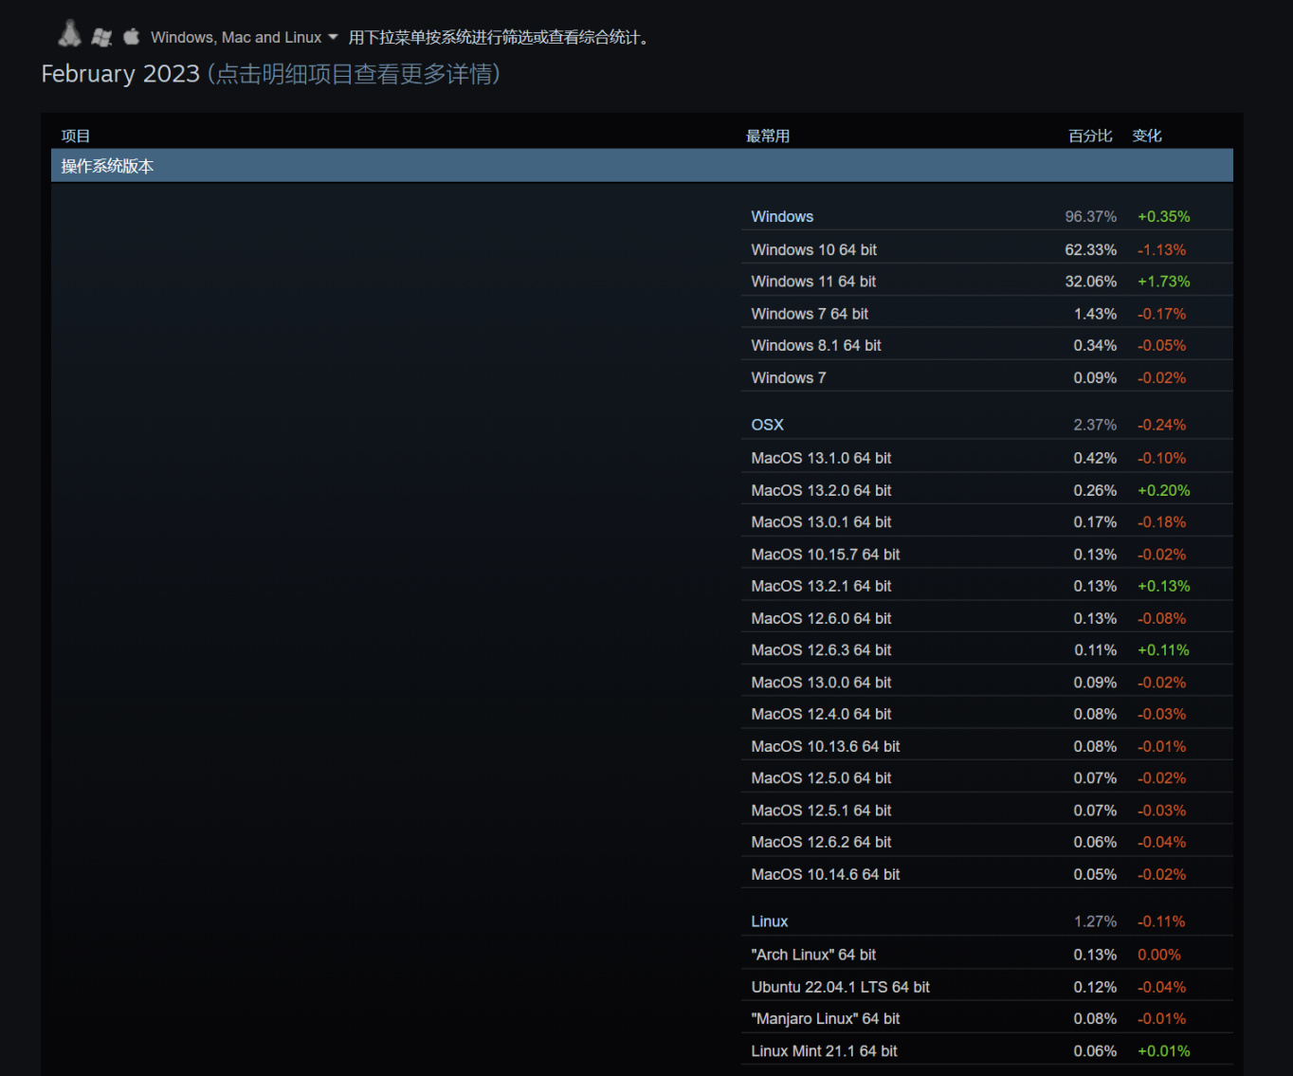Image resolution: width=1293 pixels, height=1076 pixels.
Task: Open the Windows, Mac and Linux dropdown
Action: (244, 37)
